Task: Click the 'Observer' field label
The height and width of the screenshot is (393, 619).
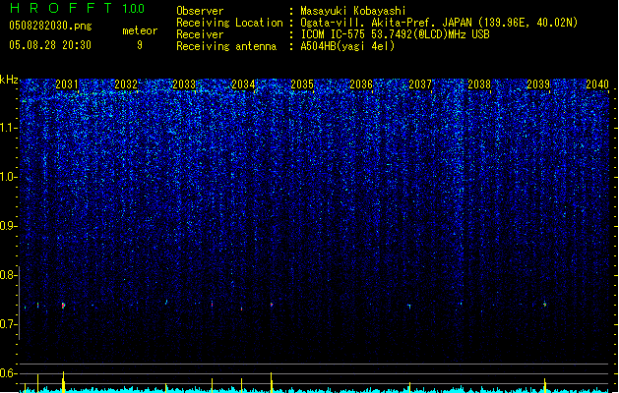Action: (x=200, y=11)
